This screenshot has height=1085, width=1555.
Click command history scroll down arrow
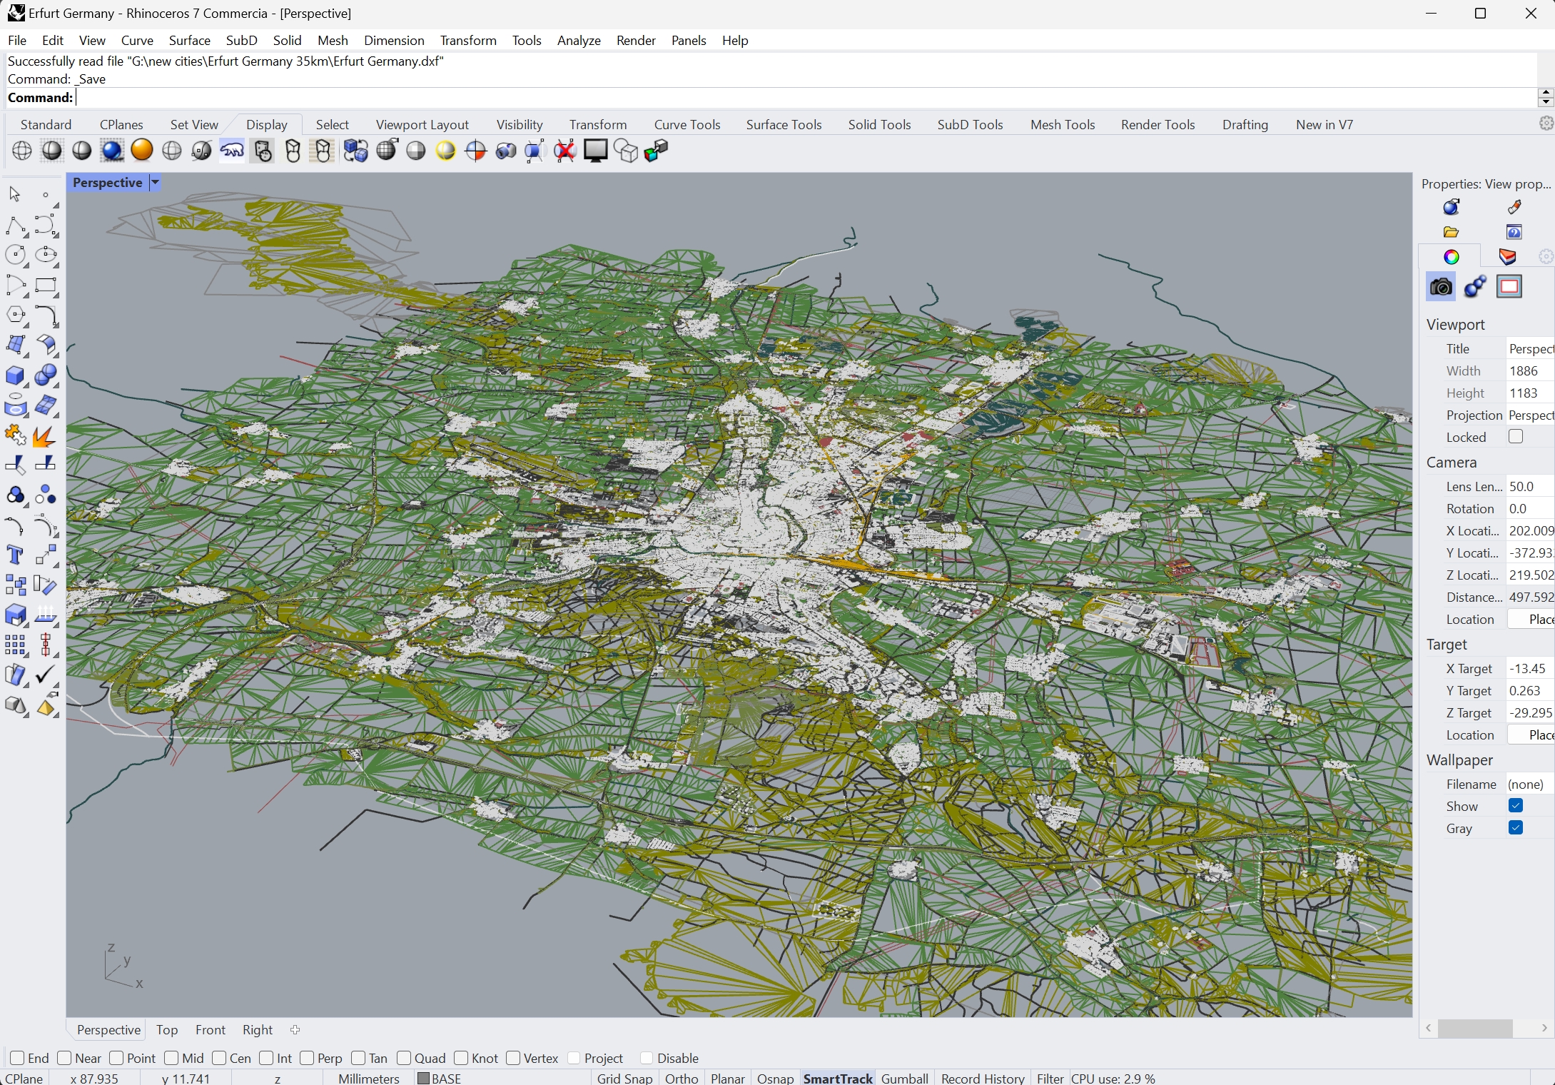pyautogui.click(x=1546, y=102)
